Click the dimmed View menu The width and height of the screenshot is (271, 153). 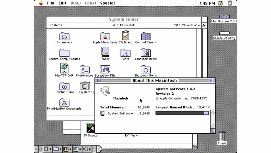pyautogui.click(x=76, y=3)
